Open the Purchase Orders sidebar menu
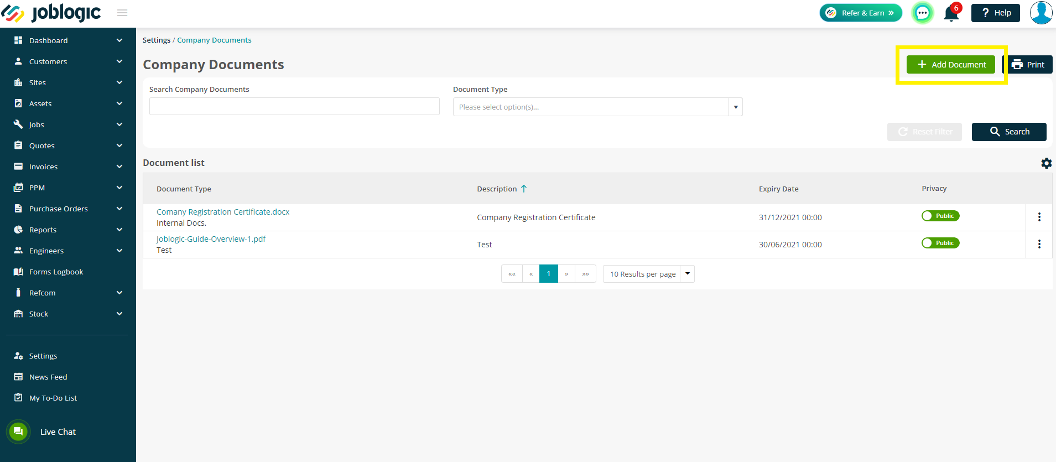This screenshot has width=1056, height=462. (68, 209)
